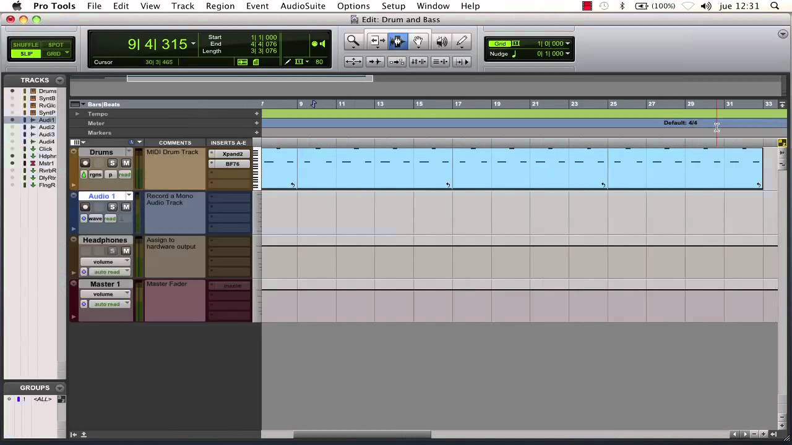Select the Scrubber speaker tool

pyautogui.click(x=441, y=41)
